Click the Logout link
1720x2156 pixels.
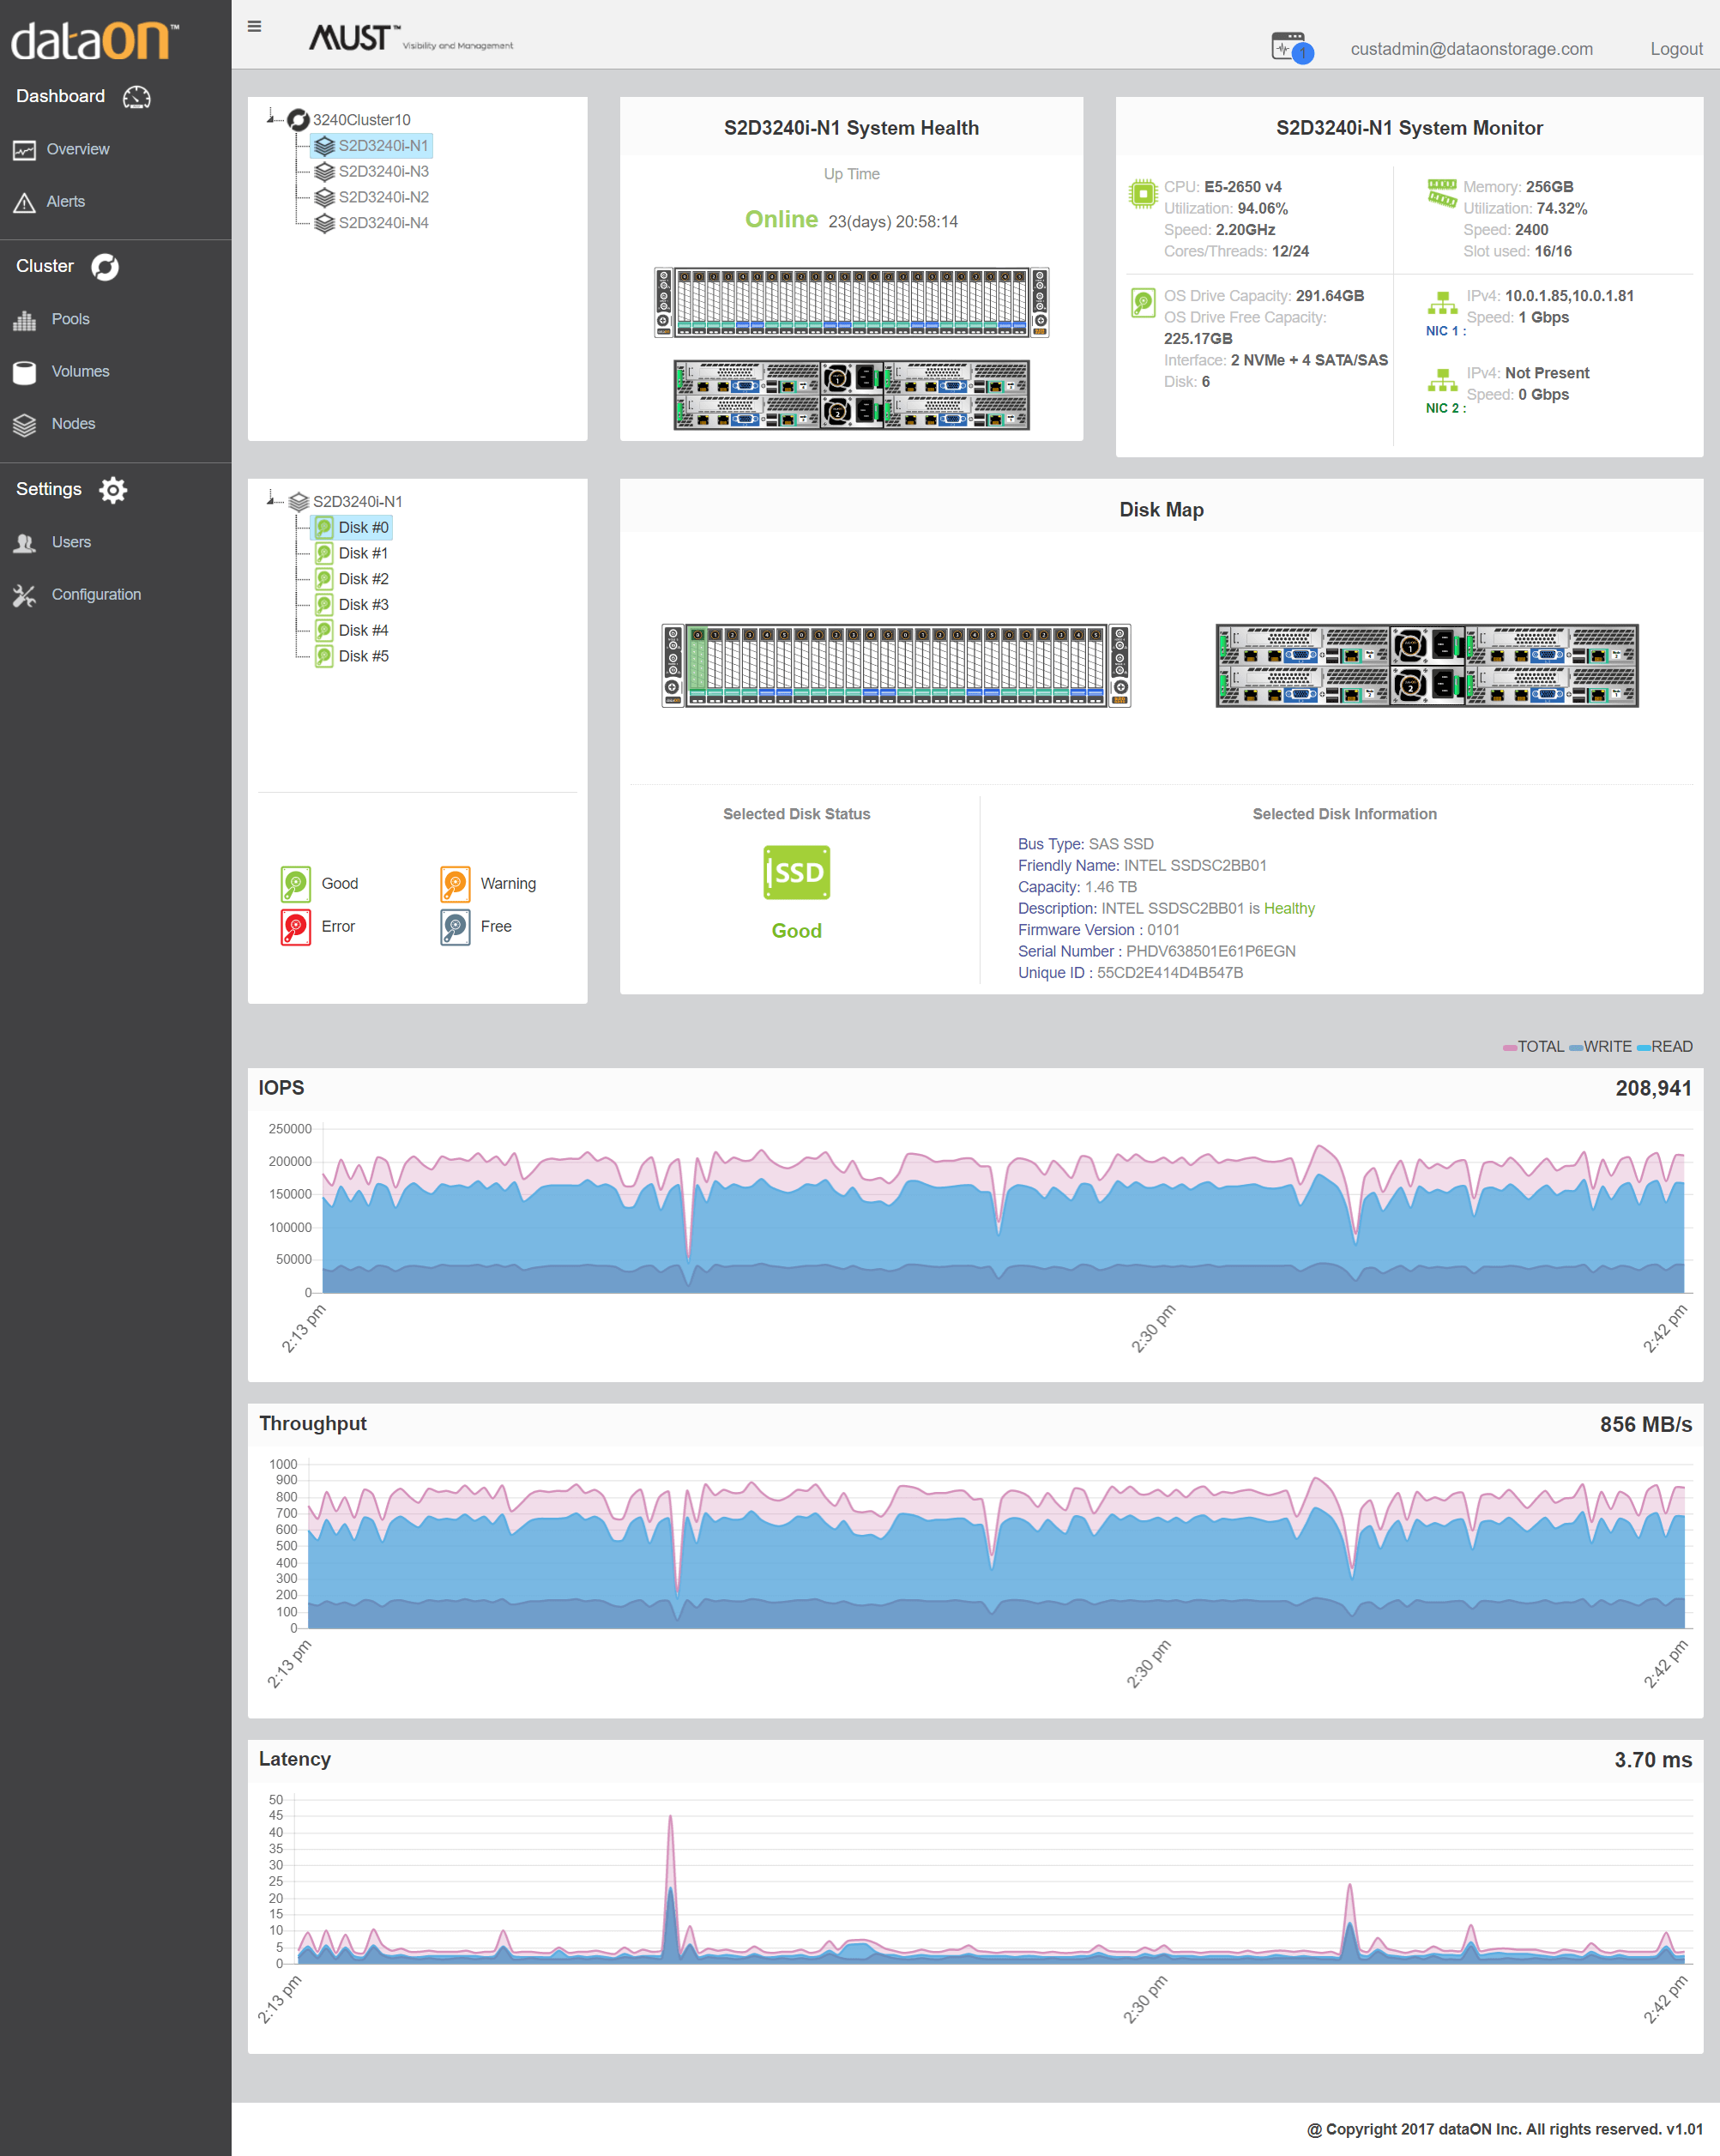coord(1676,49)
